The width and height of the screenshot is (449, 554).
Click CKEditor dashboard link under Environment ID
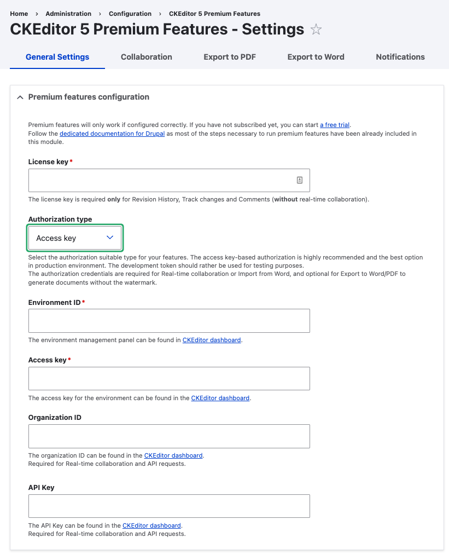pos(211,340)
